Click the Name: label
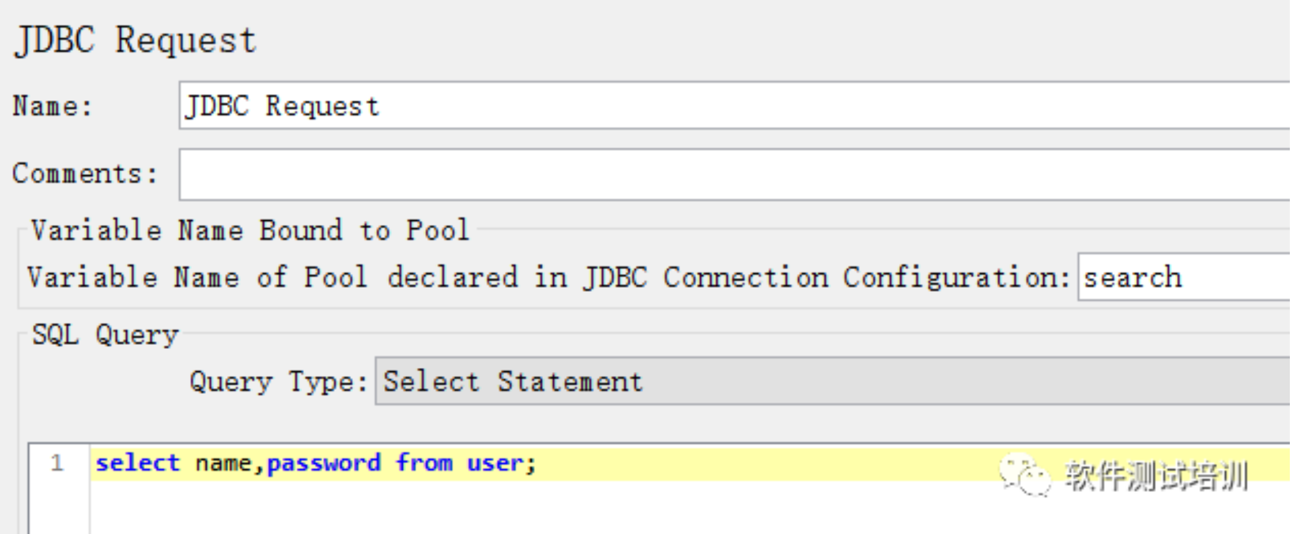Viewport: 1291px width, 534px height. click(x=52, y=106)
